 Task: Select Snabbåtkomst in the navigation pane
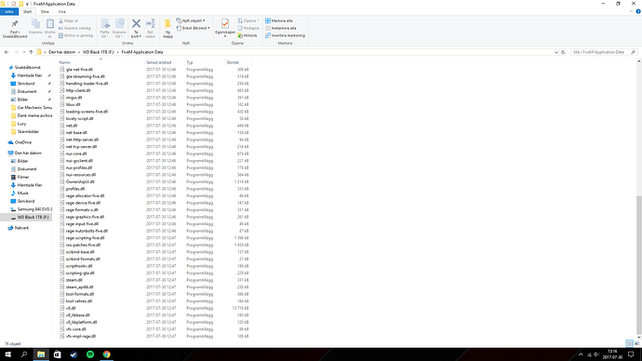[x=27, y=67]
